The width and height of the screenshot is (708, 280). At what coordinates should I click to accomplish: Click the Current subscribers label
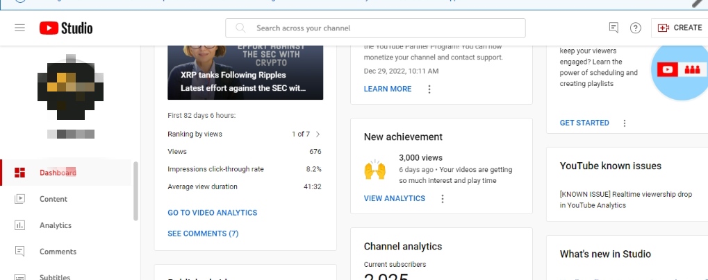(x=395, y=265)
